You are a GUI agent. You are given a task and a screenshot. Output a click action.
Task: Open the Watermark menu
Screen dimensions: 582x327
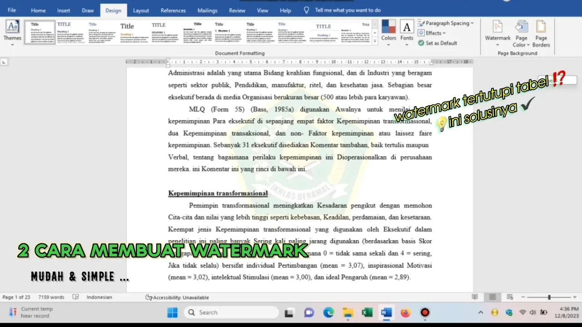click(x=497, y=33)
